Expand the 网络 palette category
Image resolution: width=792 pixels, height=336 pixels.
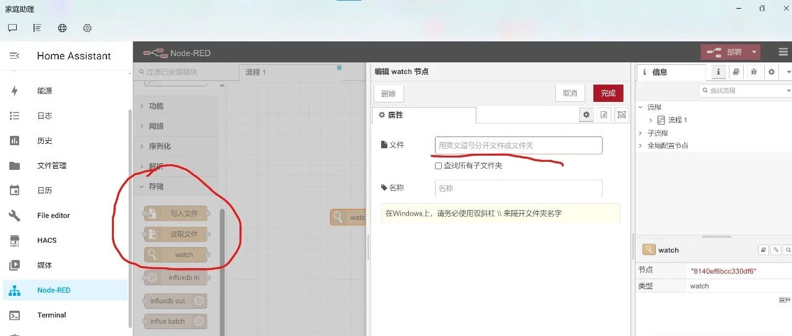[x=176, y=126]
